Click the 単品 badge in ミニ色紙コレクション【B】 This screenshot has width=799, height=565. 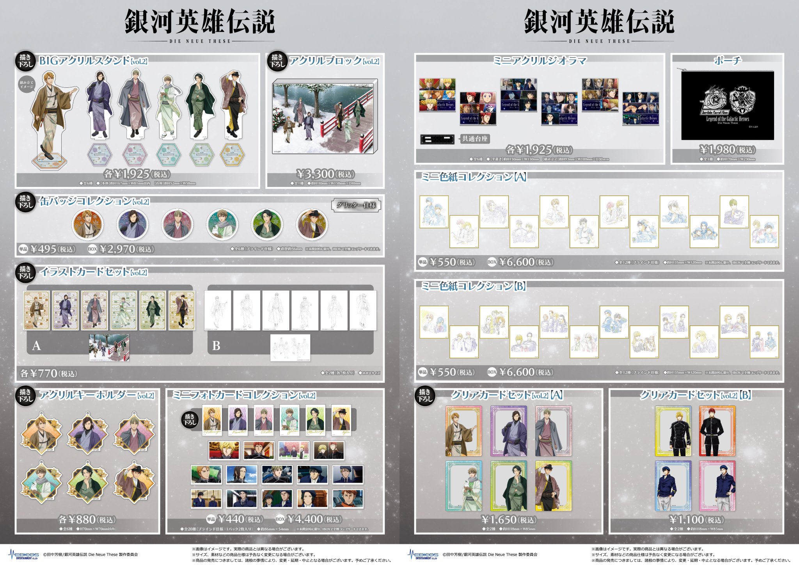point(423,372)
